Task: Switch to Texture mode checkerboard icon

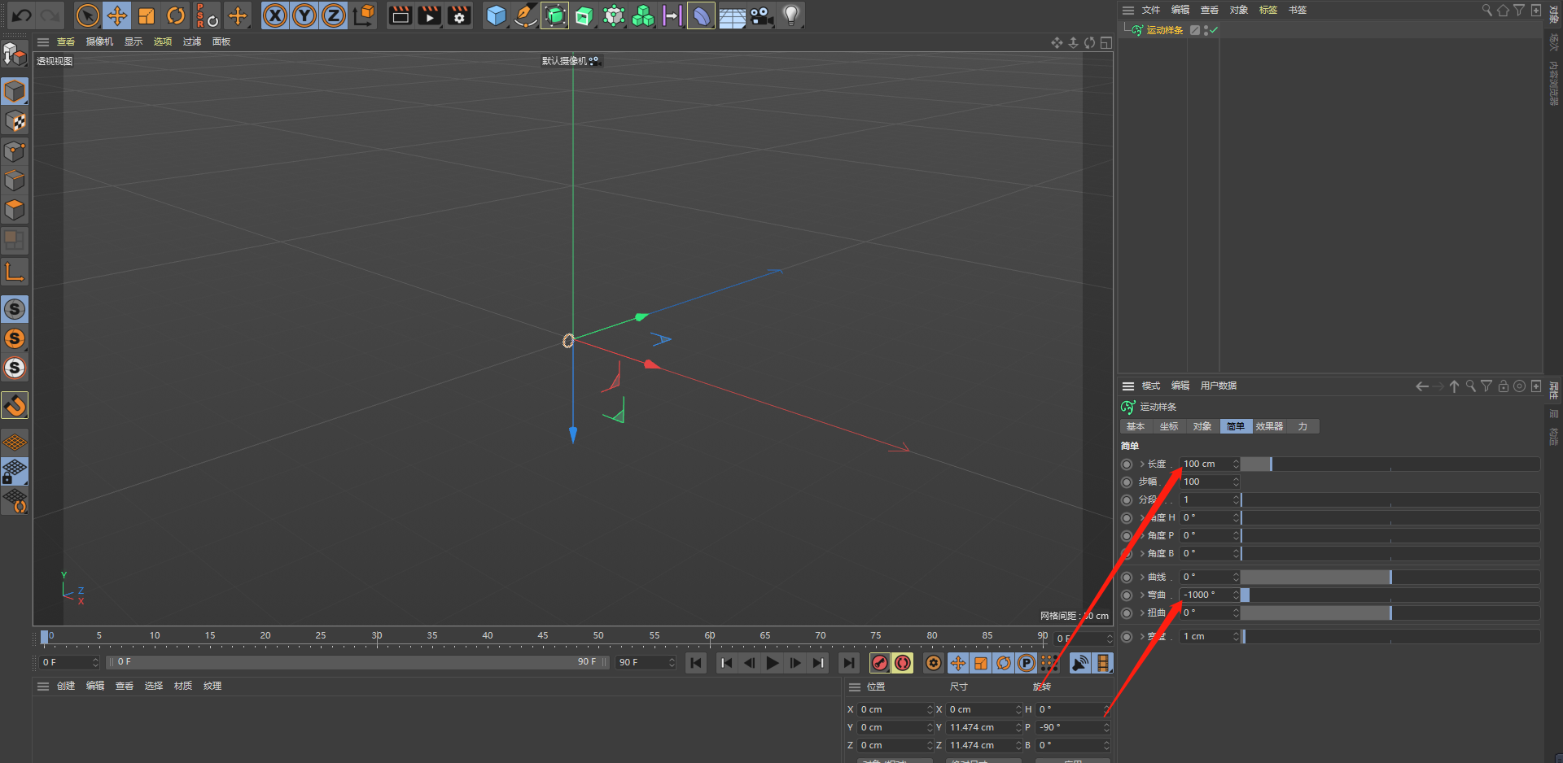Action: 15,121
